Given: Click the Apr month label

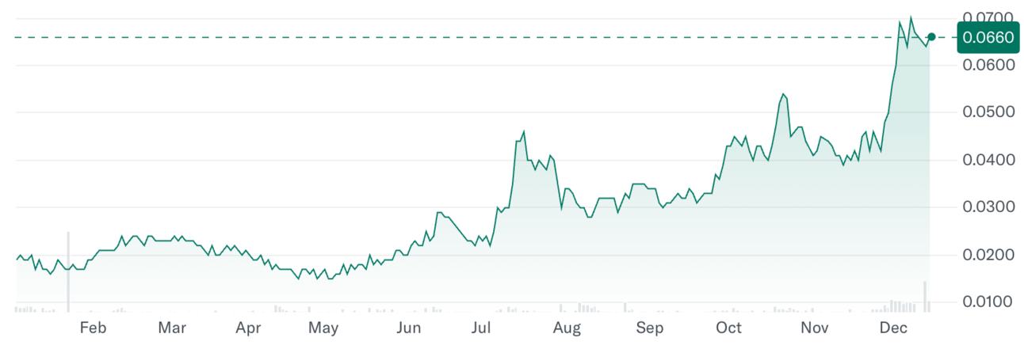Looking at the screenshot, I should click(x=249, y=328).
